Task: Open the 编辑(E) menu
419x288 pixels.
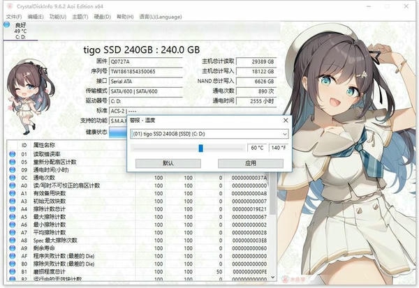Action: pyautogui.click(x=36, y=17)
